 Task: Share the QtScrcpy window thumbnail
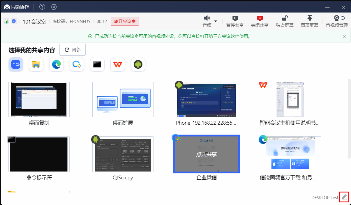click(123, 154)
